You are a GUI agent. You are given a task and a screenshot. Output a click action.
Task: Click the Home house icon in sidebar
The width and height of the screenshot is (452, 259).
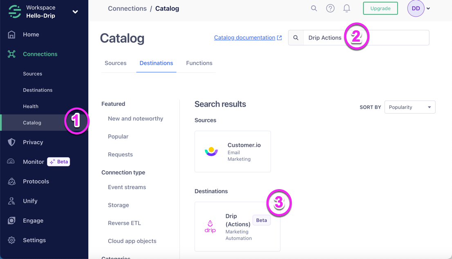click(x=11, y=35)
